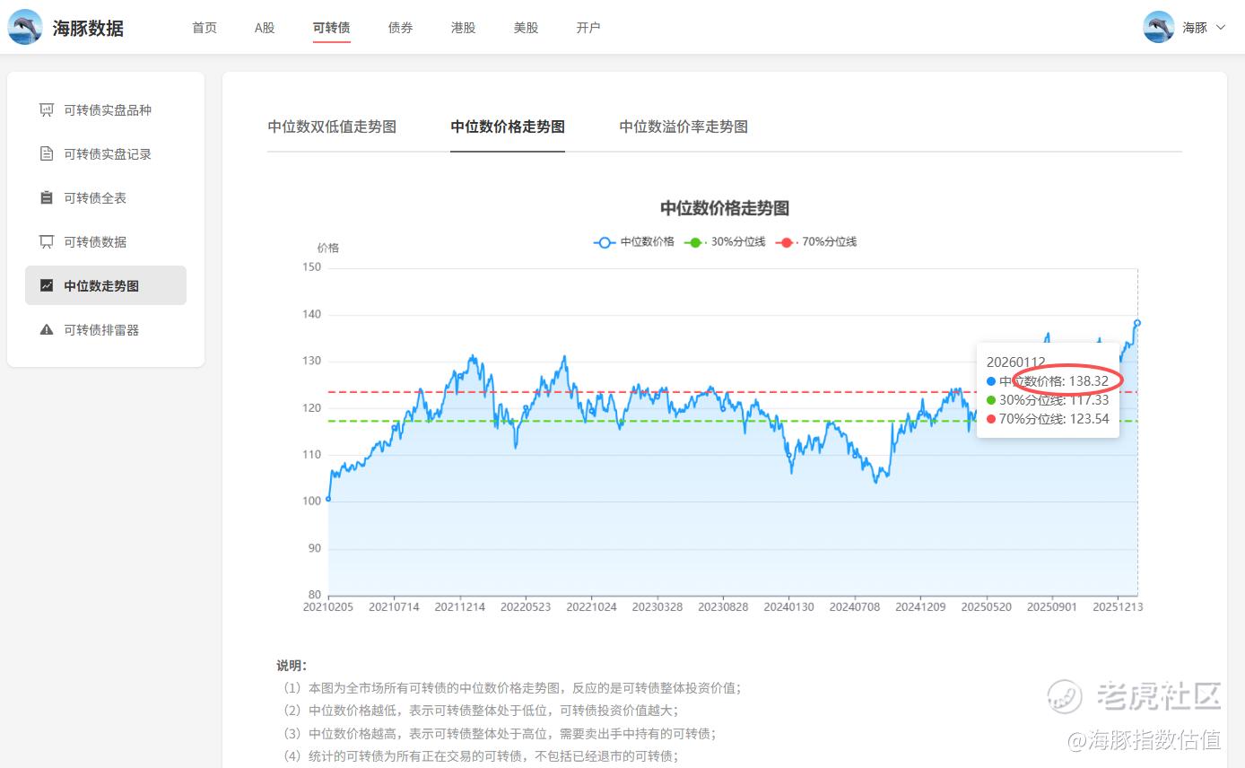The width and height of the screenshot is (1245, 768).
Task: Click the 150 y-axis label
Action: coord(312,267)
